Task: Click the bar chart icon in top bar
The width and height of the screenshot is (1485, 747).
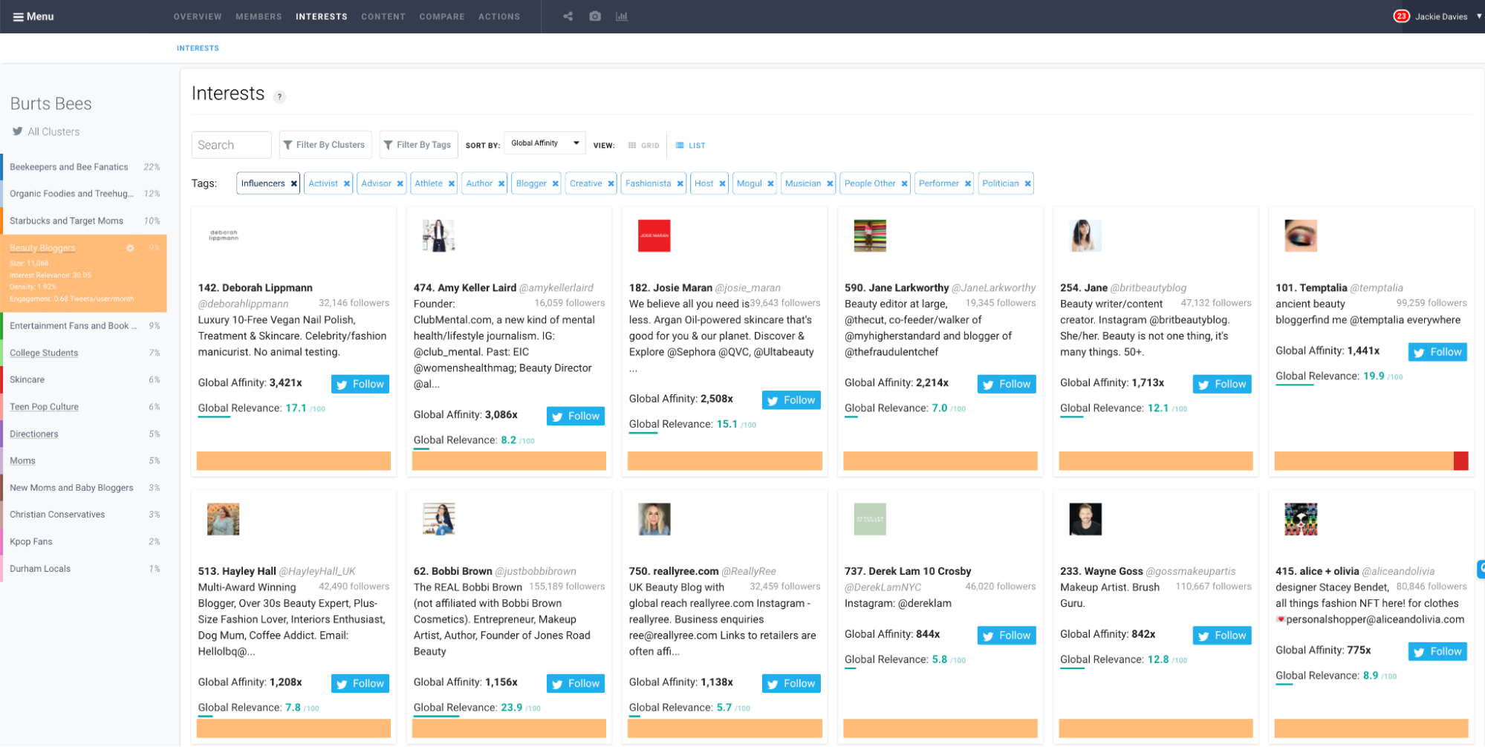Action: pyautogui.click(x=622, y=16)
